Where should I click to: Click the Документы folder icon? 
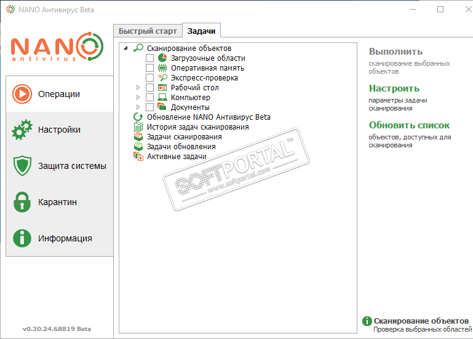pos(162,107)
